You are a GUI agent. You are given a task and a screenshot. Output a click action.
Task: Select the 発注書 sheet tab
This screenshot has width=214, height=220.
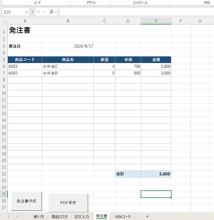point(102,216)
